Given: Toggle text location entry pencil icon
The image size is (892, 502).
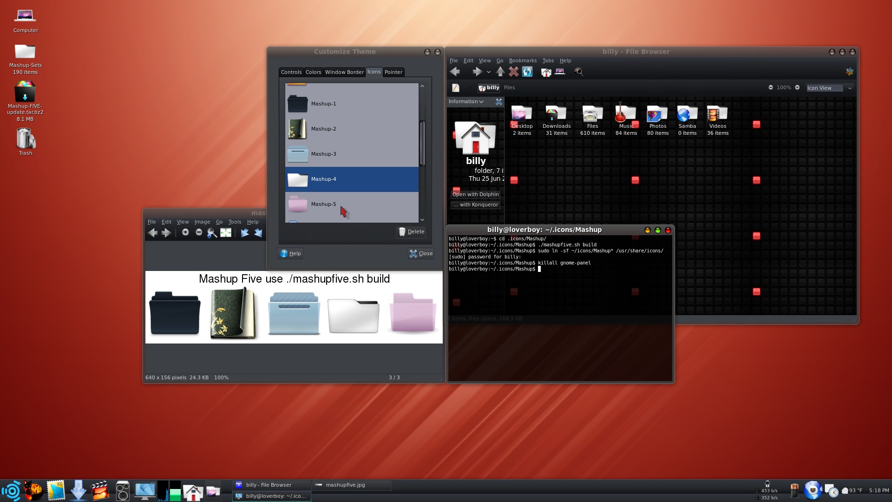Looking at the screenshot, I should [456, 87].
